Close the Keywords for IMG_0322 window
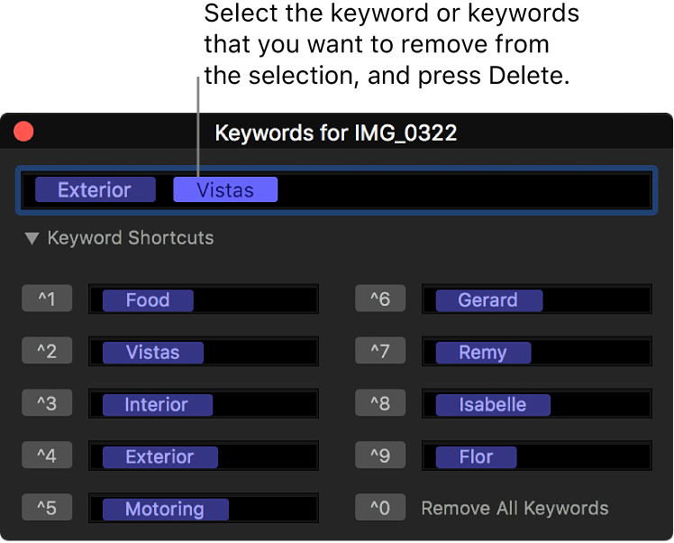 (23, 133)
